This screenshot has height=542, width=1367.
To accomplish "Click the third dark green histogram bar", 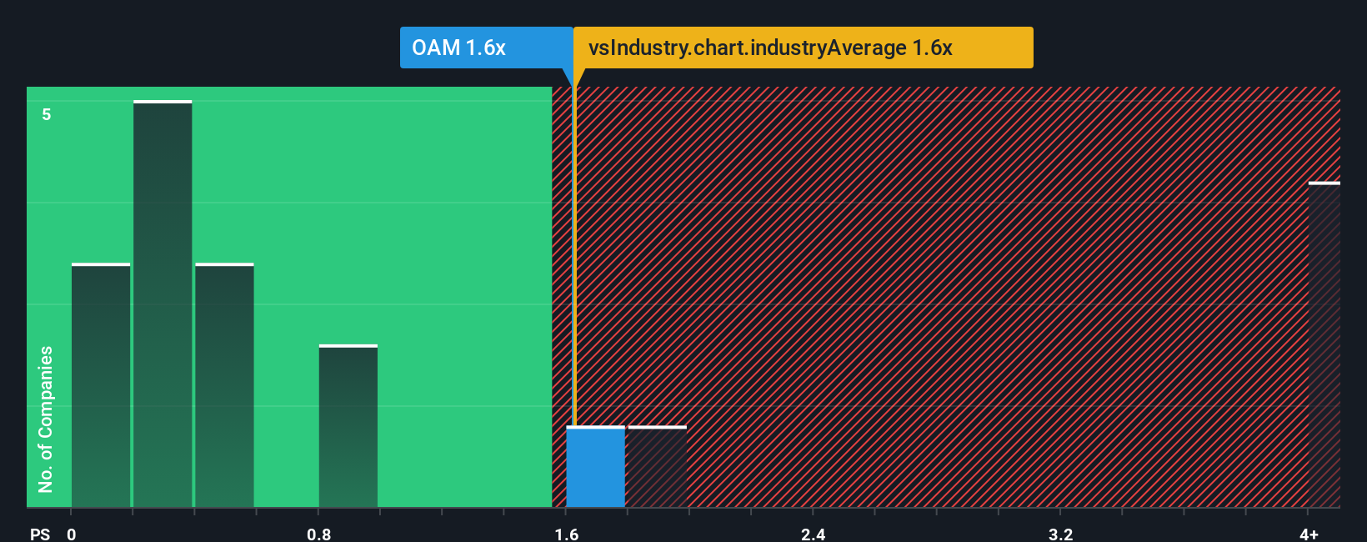I will (224, 385).
